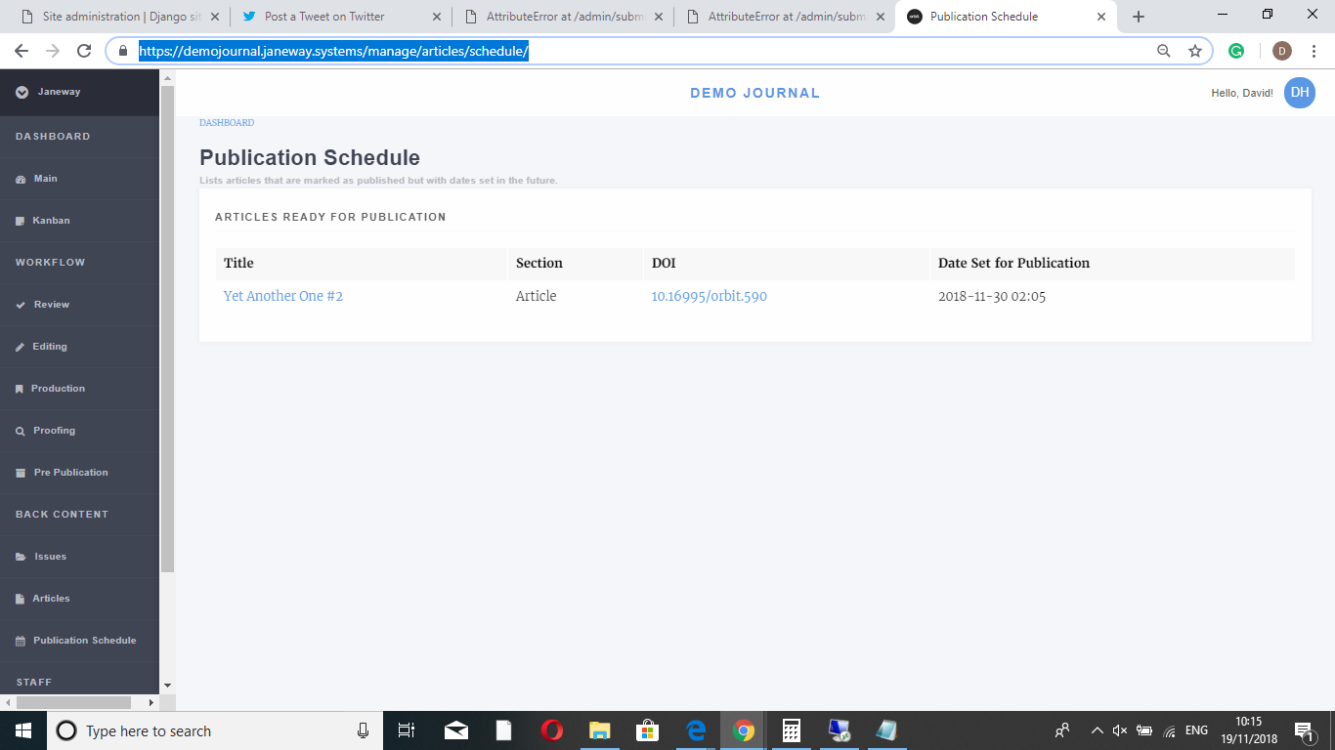Open the DH user avatar menu
The height and width of the screenshot is (750, 1335).
(x=1299, y=93)
